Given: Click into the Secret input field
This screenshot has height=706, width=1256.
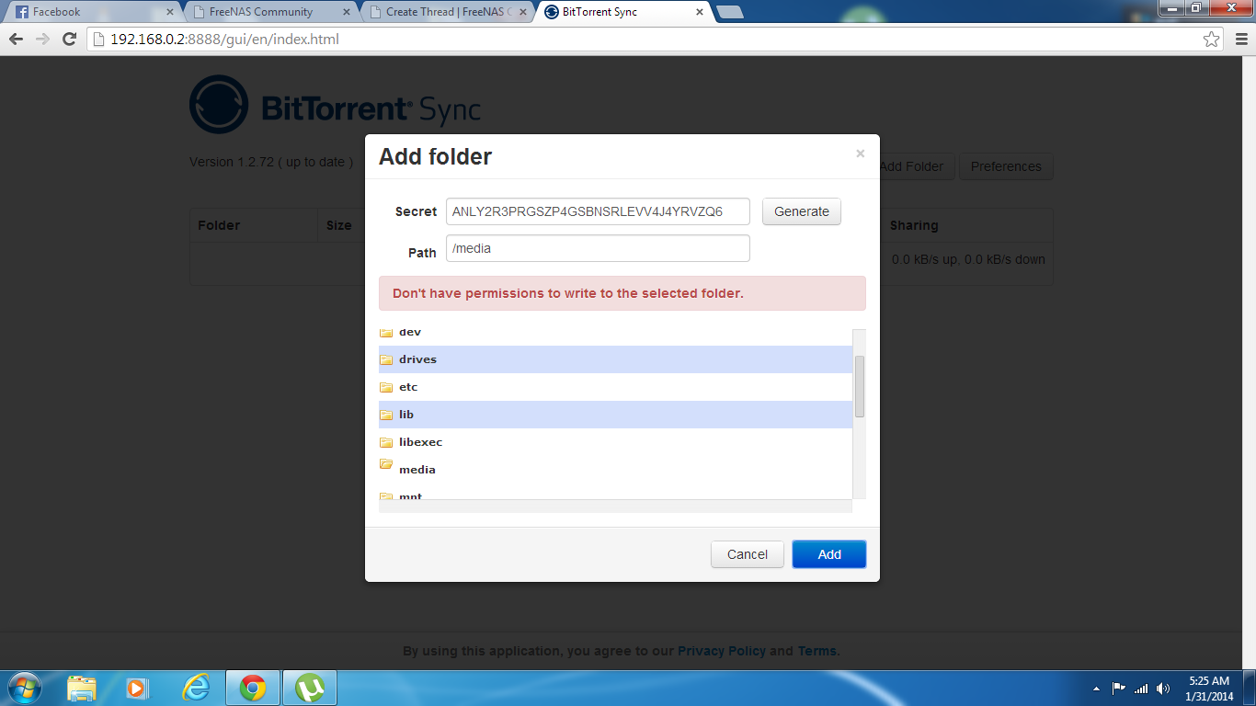Looking at the screenshot, I should (x=598, y=211).
